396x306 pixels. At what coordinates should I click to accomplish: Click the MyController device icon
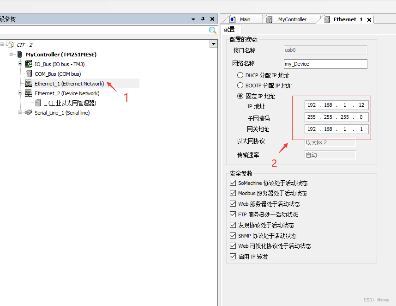[19, 54]
